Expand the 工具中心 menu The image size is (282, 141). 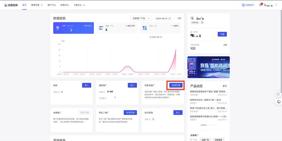[x=79, y=5]
